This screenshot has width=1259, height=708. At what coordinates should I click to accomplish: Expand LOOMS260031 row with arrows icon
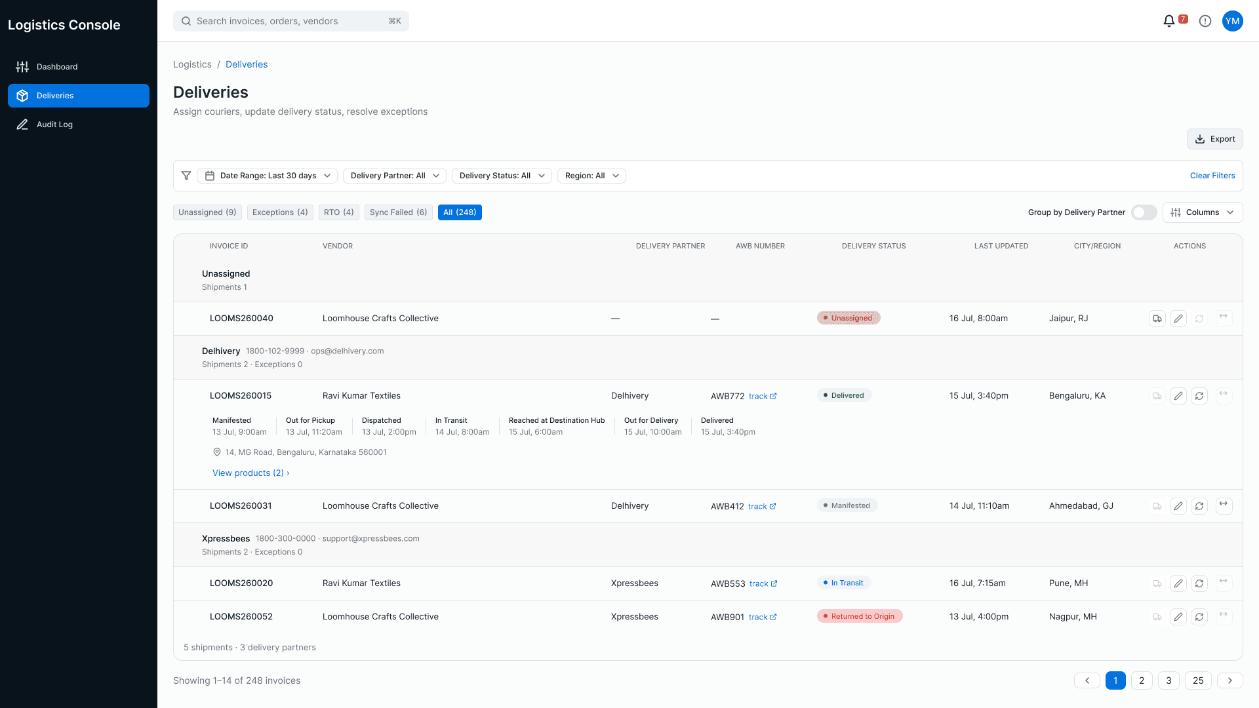click(x=1224, y=506)
